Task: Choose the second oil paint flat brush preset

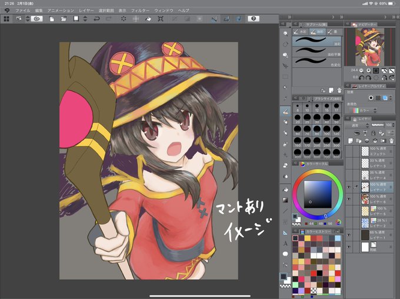Action: 316,52
